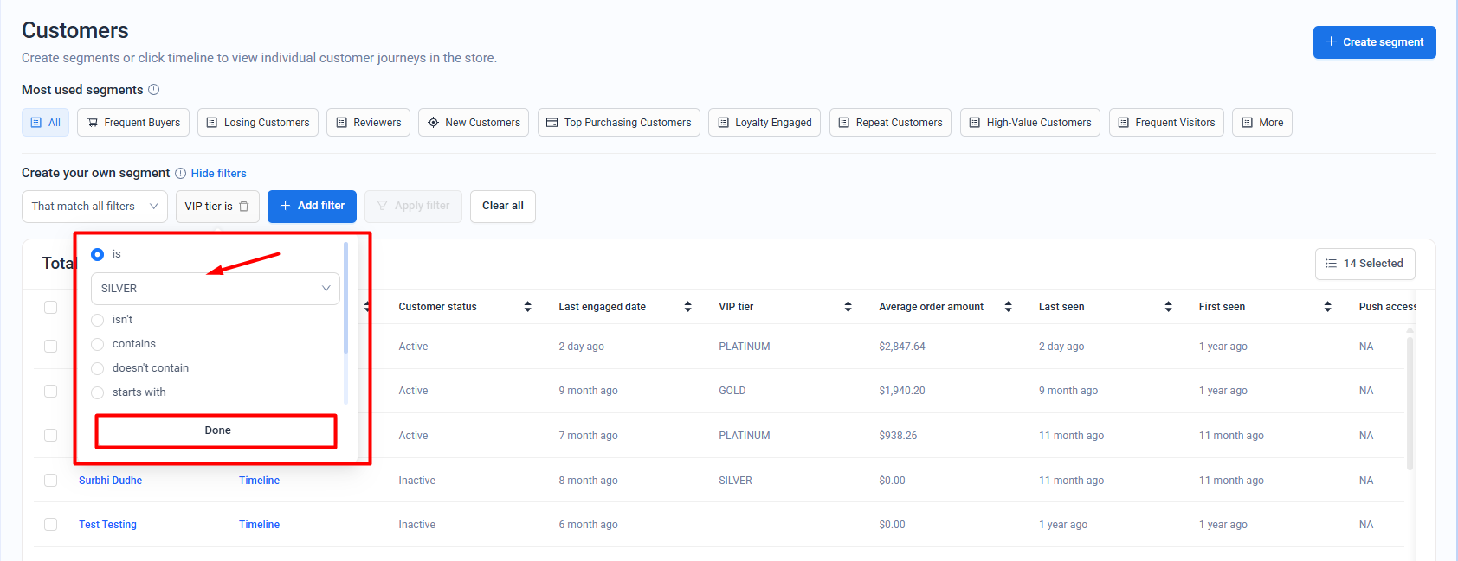Image resolution: width=1458 pixels, height=561 pixels.
Task: Delete the VIP tier filter via trash icon
Action: point(244,207)
